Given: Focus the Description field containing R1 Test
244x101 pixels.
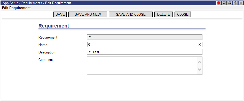Looking at the screenshot, I should click(145, 52).
